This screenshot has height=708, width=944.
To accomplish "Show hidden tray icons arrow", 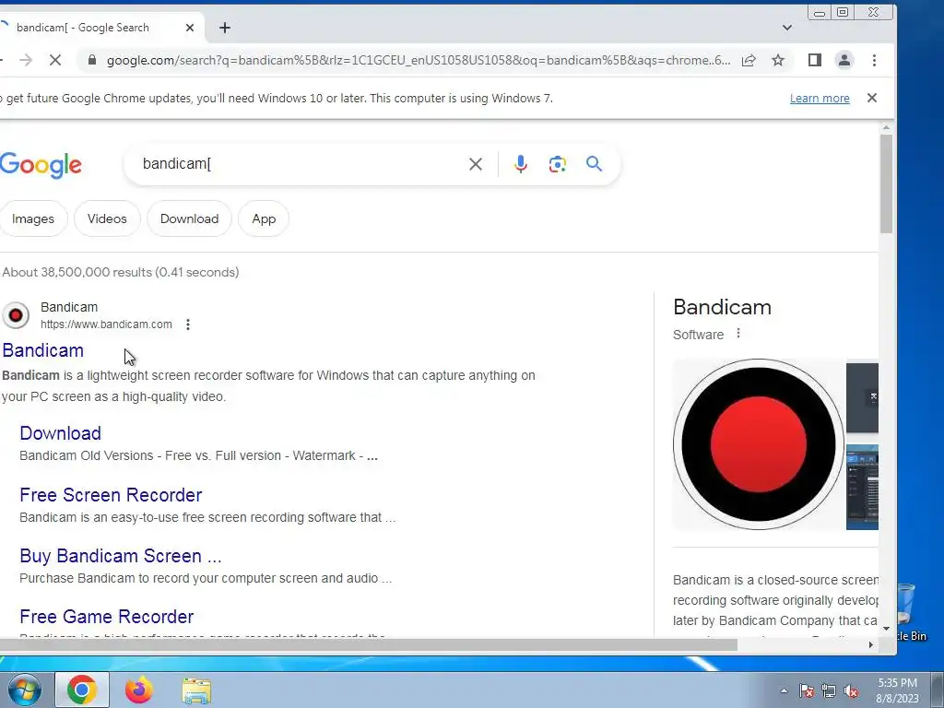I will (x=784, y=690).
